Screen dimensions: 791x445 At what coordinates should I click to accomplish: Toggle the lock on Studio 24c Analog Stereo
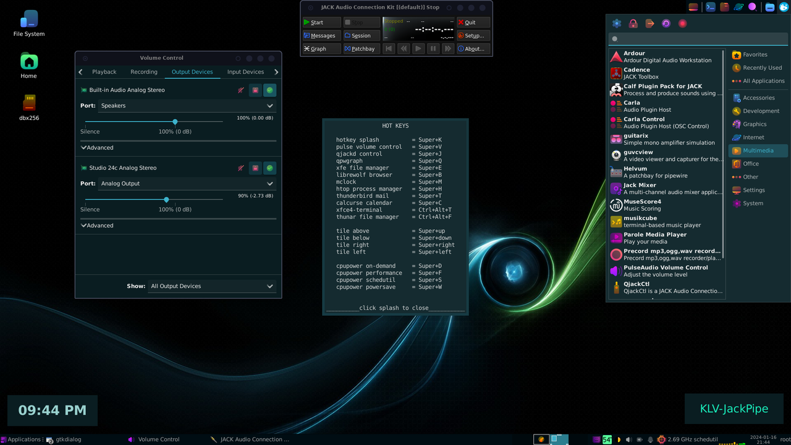coord(255,167)
